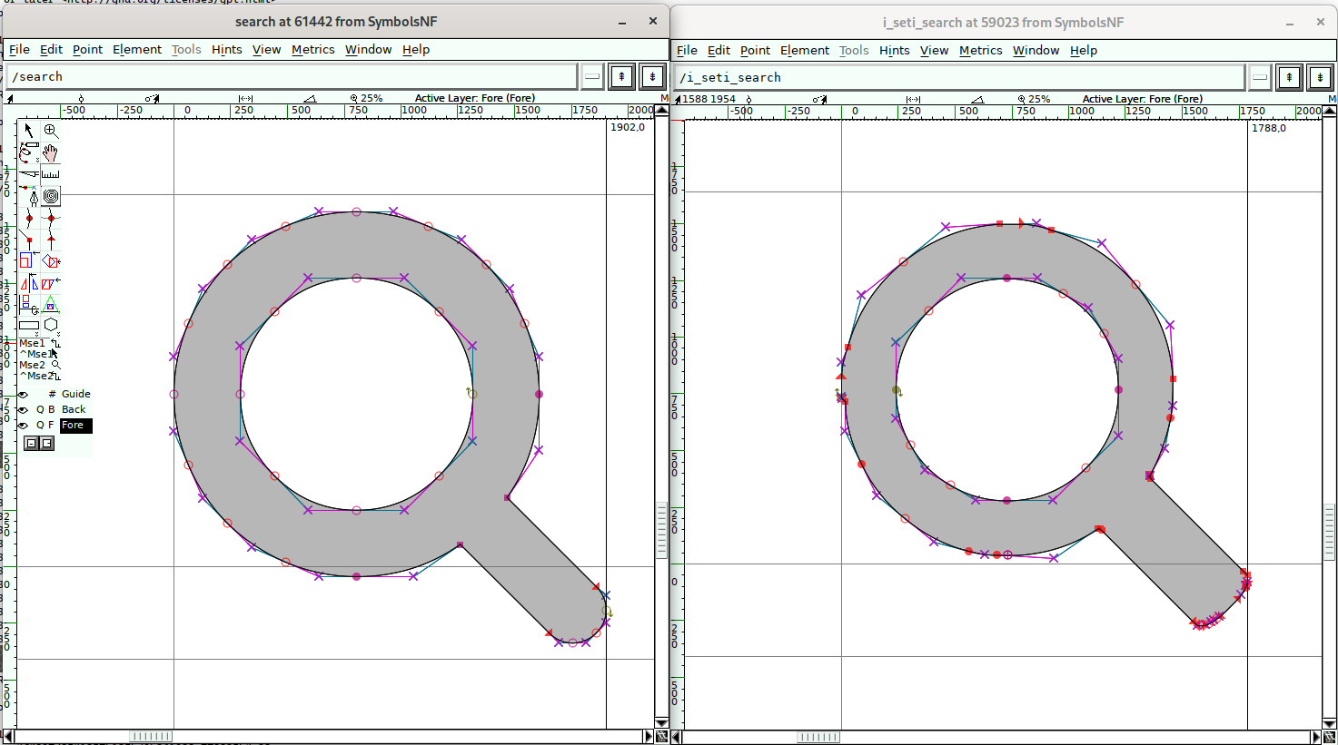Select the Scale transformation tool
Image resolution: width=1338 pixels, height=745 pixels.
click(28, 260)
